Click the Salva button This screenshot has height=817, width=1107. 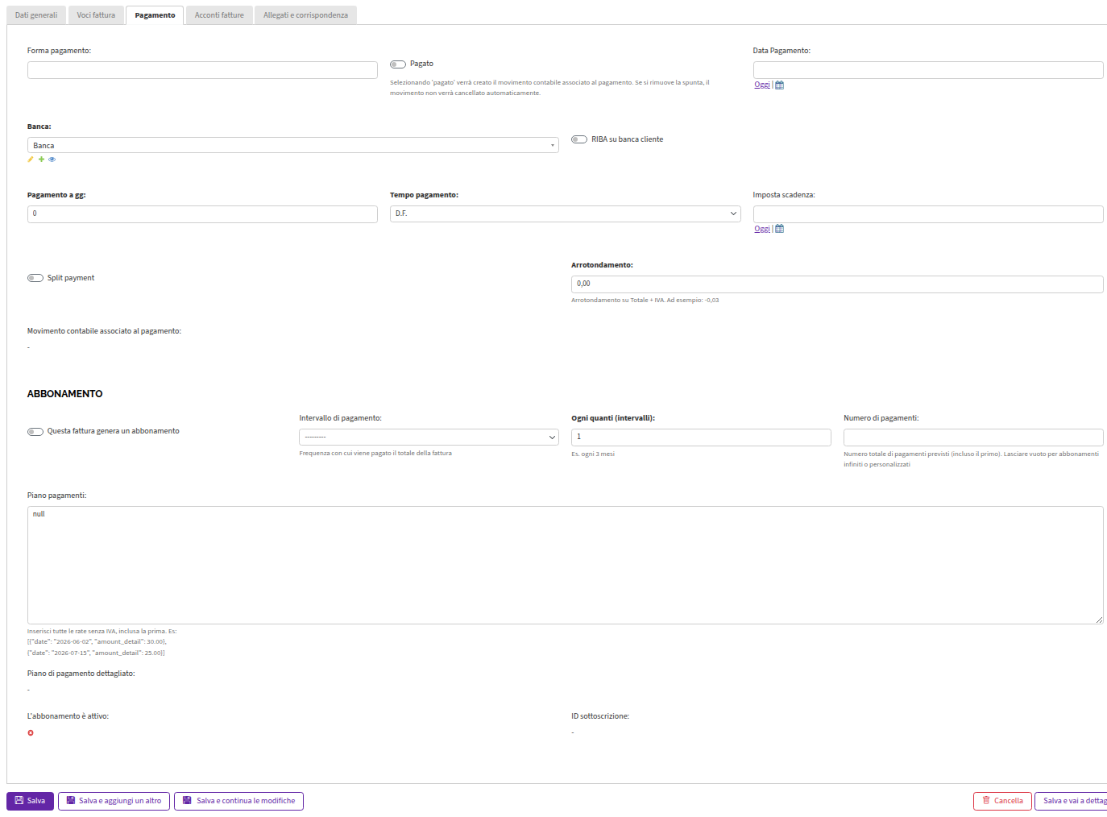pyautogui.click(x=31, y=801)
